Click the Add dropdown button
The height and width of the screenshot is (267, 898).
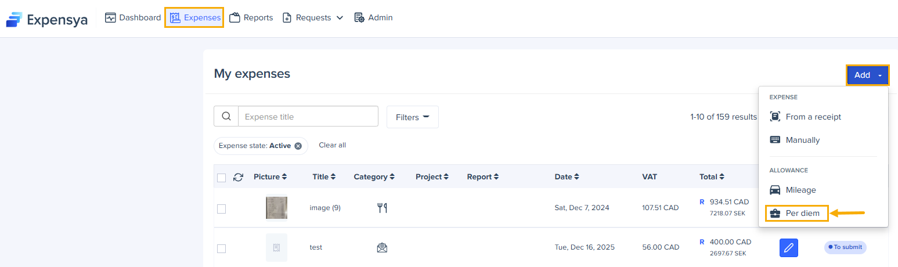(867, 75)
